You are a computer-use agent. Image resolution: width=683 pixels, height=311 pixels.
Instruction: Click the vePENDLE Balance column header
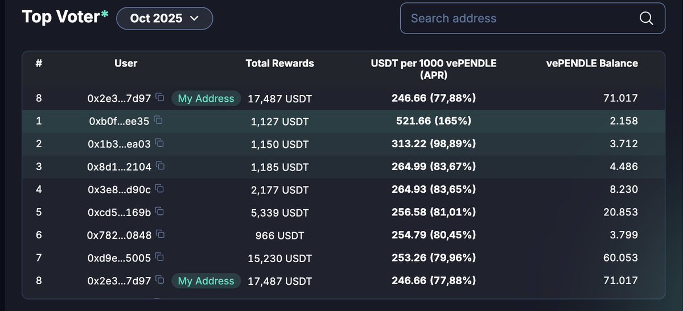(592, 64)
